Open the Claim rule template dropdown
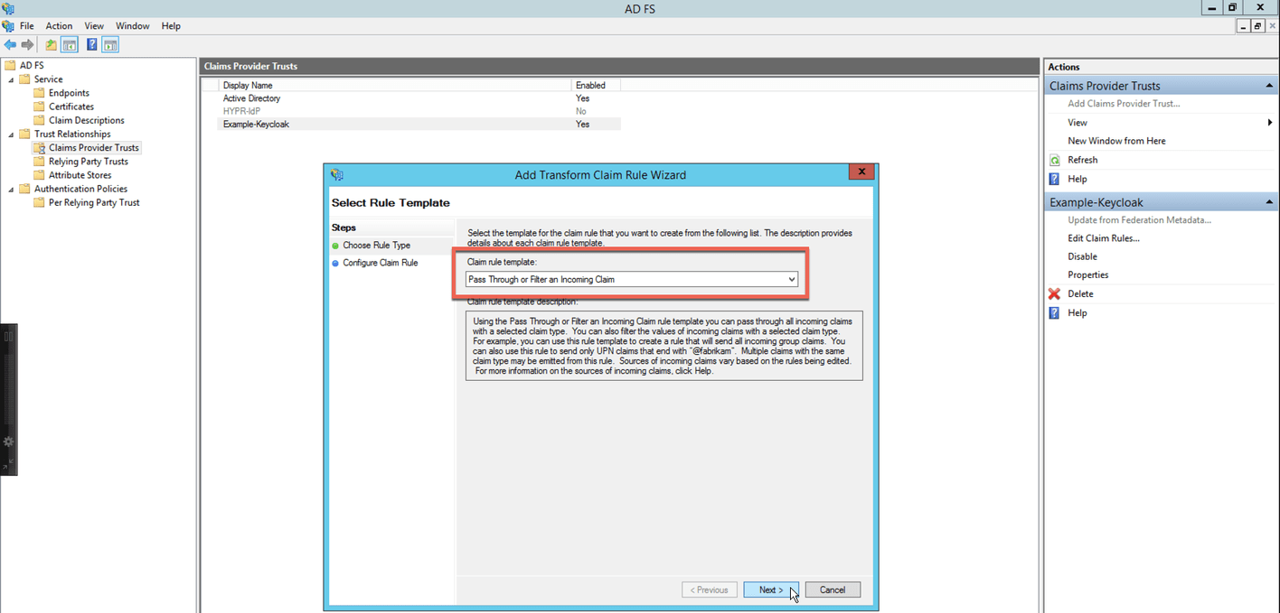Screen dimensions: 1280x613 (x=792, y=280)
